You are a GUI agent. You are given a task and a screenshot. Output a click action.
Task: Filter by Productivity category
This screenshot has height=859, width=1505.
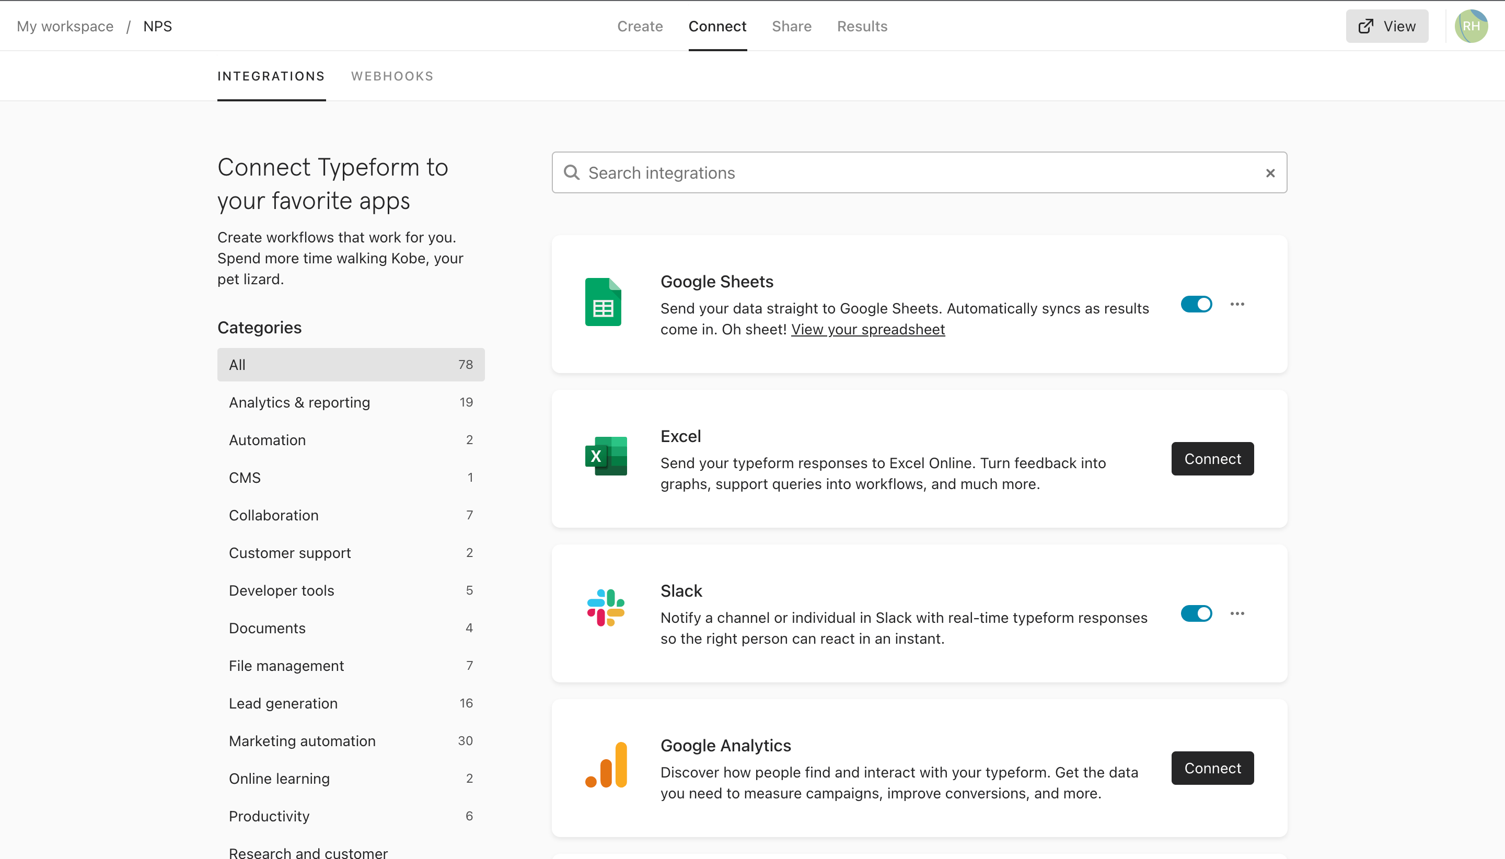tap(351, 816)
